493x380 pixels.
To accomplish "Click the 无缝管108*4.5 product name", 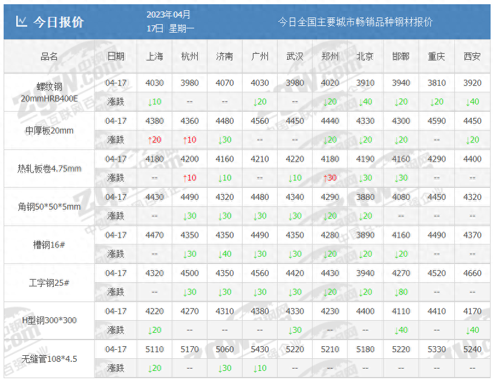I will click(x=50, y=359).
